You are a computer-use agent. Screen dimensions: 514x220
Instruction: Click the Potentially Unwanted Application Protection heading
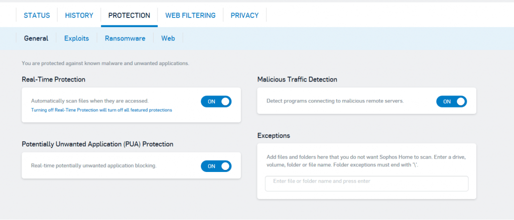point(97,144)
